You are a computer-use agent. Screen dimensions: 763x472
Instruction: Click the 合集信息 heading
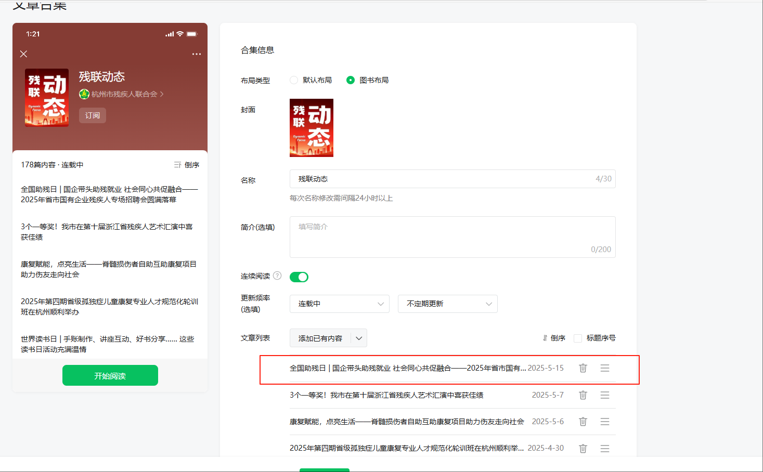(x=257, y=50)
